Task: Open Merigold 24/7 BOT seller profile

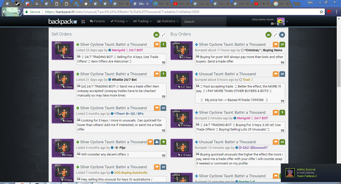Action: pos(127,50)
